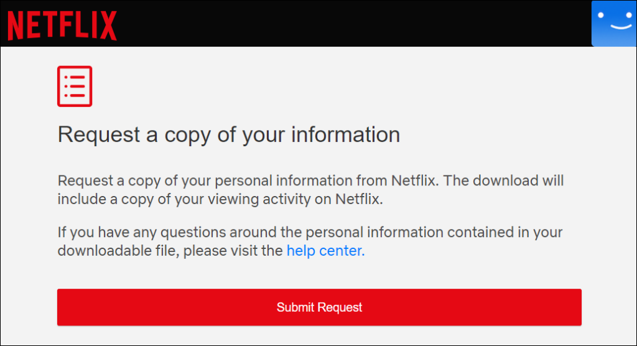Click the empty black header bar area

click(348, 24)
